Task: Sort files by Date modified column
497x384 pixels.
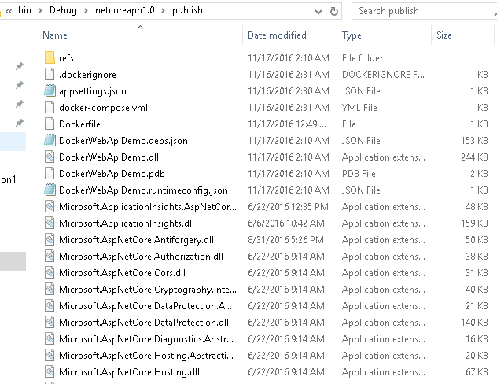Action: click(x=277, y=35)
